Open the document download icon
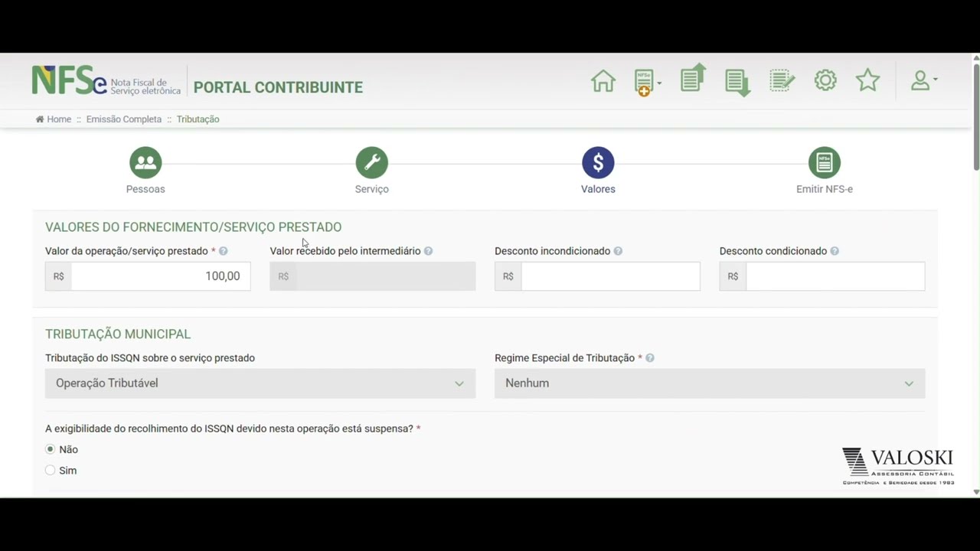The width and height of the screenshot is (980, 551). (737, 82)
